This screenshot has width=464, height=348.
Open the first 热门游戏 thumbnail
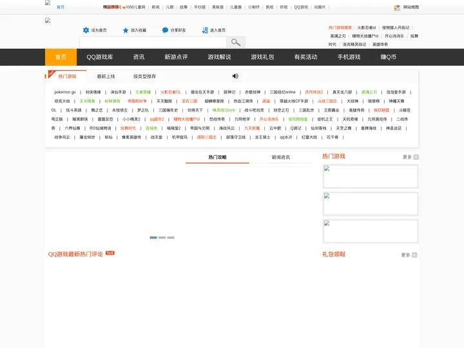(371, 177)
